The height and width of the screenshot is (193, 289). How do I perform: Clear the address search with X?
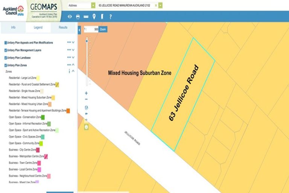[x=156, y=5]
